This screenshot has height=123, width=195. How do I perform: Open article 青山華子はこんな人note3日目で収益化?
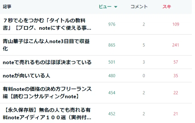(x=46, y=45)
